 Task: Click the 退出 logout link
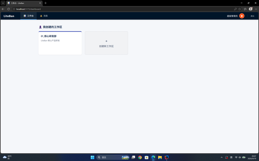coord(252,16)
